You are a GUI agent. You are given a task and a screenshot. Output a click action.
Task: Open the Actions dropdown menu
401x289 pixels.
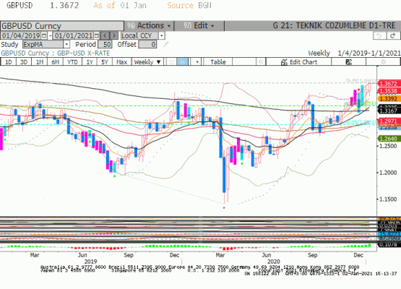pyautogui.click(x=149, y=26)
